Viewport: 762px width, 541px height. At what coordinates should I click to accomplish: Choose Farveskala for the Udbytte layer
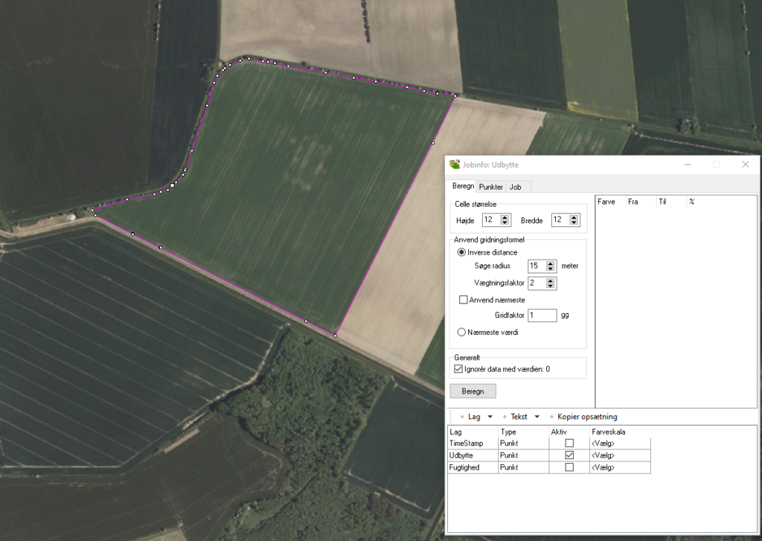[x=603, y=455]
